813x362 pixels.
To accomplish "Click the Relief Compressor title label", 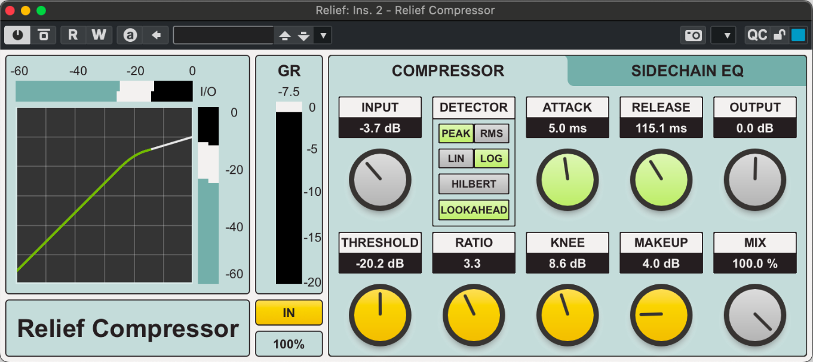I will pyautogui.click(x=128, y=329).
